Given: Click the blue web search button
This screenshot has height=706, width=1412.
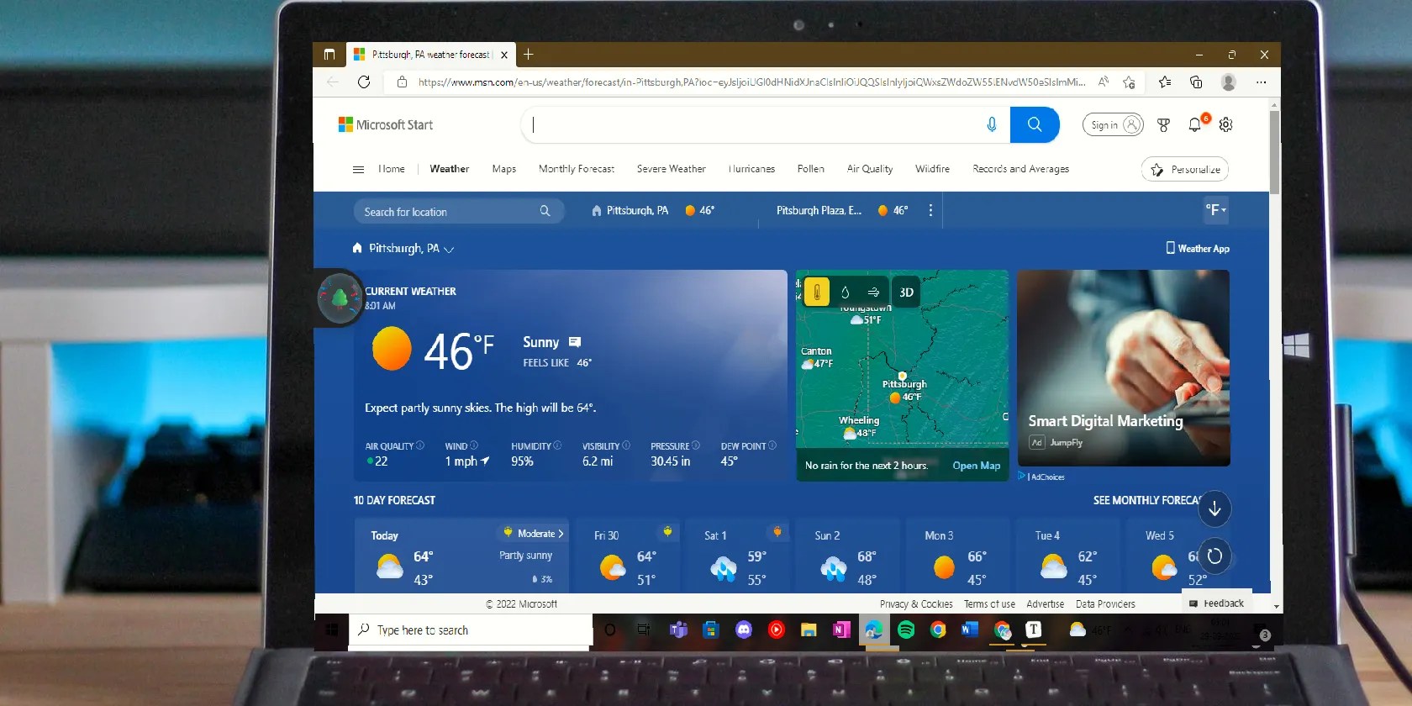Looking at the screenshot, I should point(1035,124).
